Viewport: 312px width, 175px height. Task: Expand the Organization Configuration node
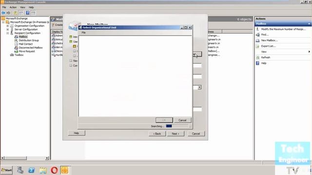point(8,26)
